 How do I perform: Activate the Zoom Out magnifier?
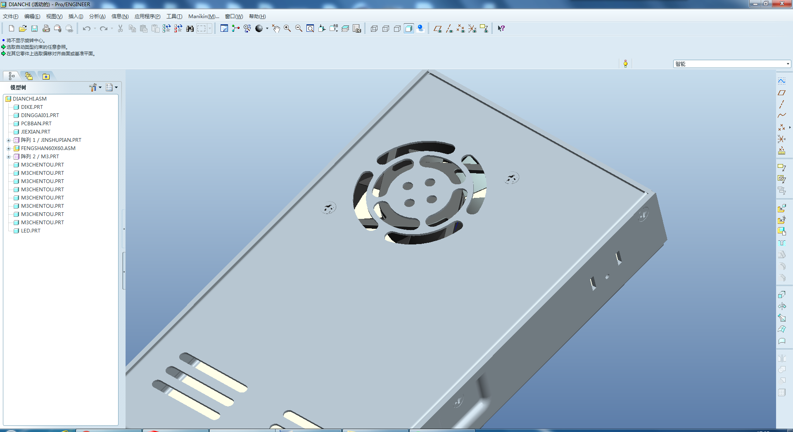pos(299,28)
